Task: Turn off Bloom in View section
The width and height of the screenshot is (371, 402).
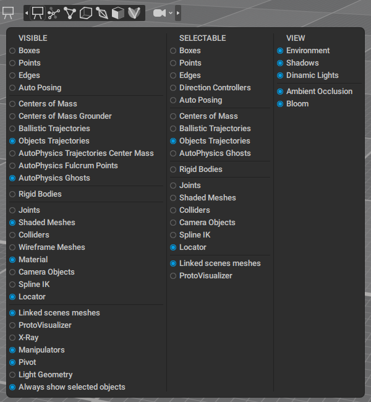Action: [x=280, y=104]
